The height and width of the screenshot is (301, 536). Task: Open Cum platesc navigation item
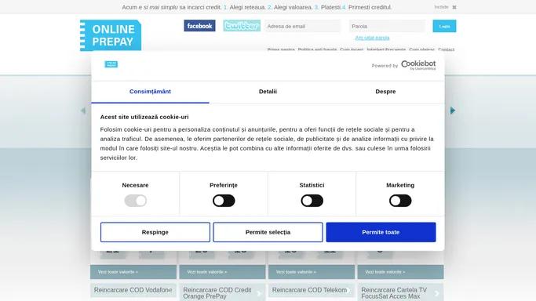[x=421, y=49]
